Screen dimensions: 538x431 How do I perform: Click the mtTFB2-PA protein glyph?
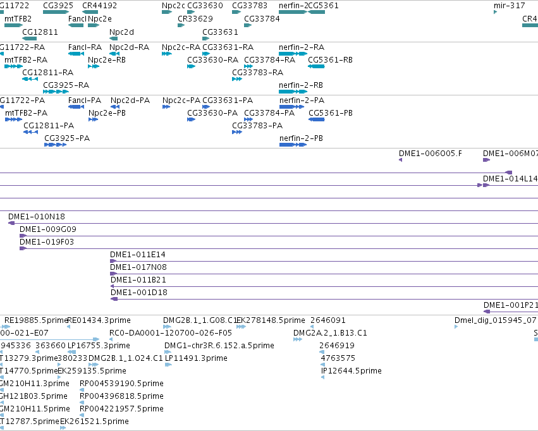point(14,119)
